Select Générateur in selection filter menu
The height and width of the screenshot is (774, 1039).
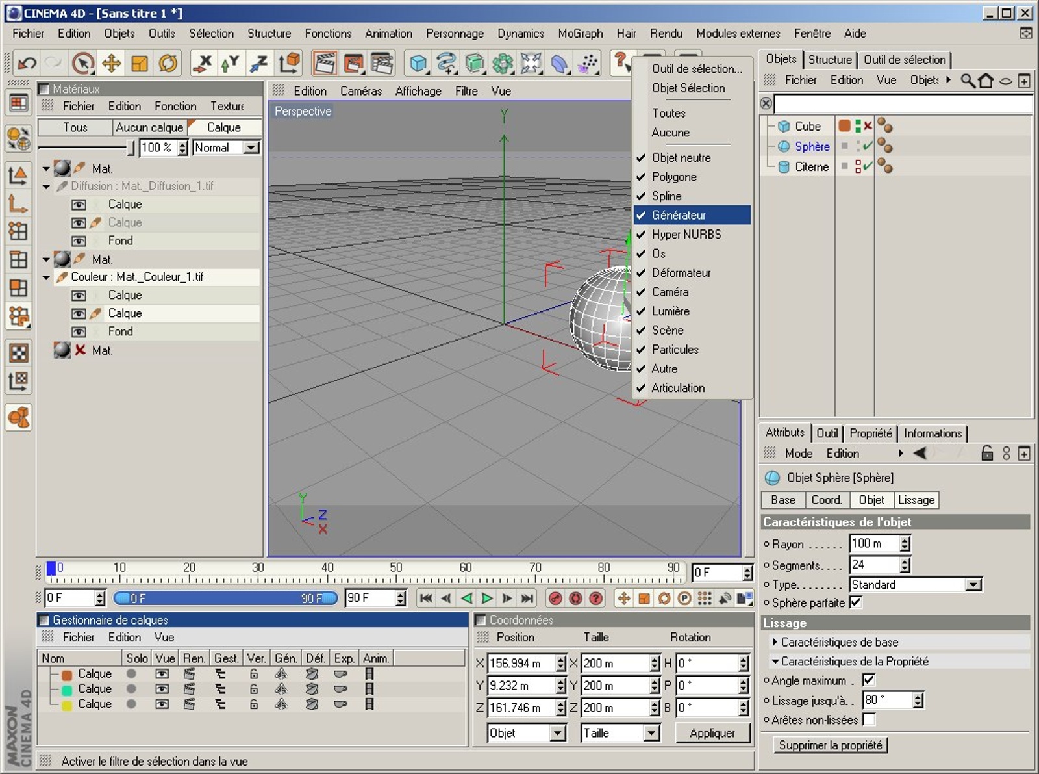679,215
